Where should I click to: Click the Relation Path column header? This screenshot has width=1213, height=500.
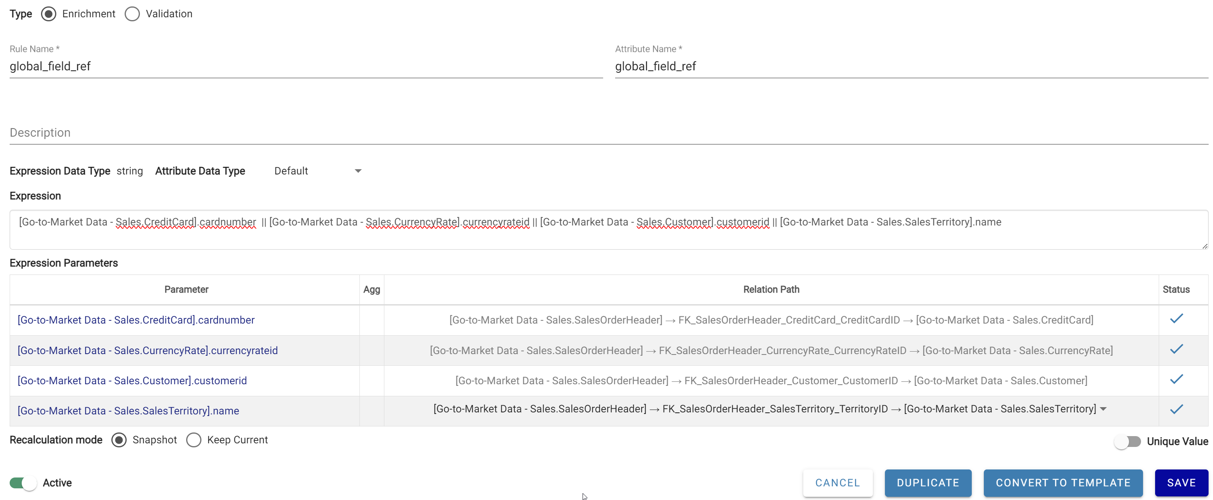pyautogui.click(x=771, y=289)
